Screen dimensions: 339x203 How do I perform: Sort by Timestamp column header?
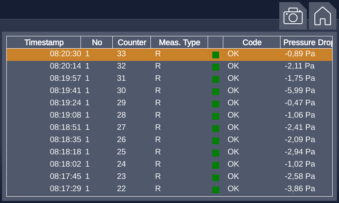coord(44,42)
